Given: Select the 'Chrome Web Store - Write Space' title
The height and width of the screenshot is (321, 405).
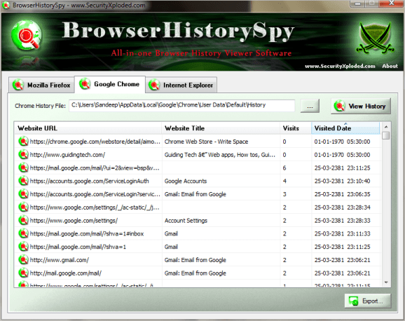Looking at the screenshot, I should coord(206,142).
